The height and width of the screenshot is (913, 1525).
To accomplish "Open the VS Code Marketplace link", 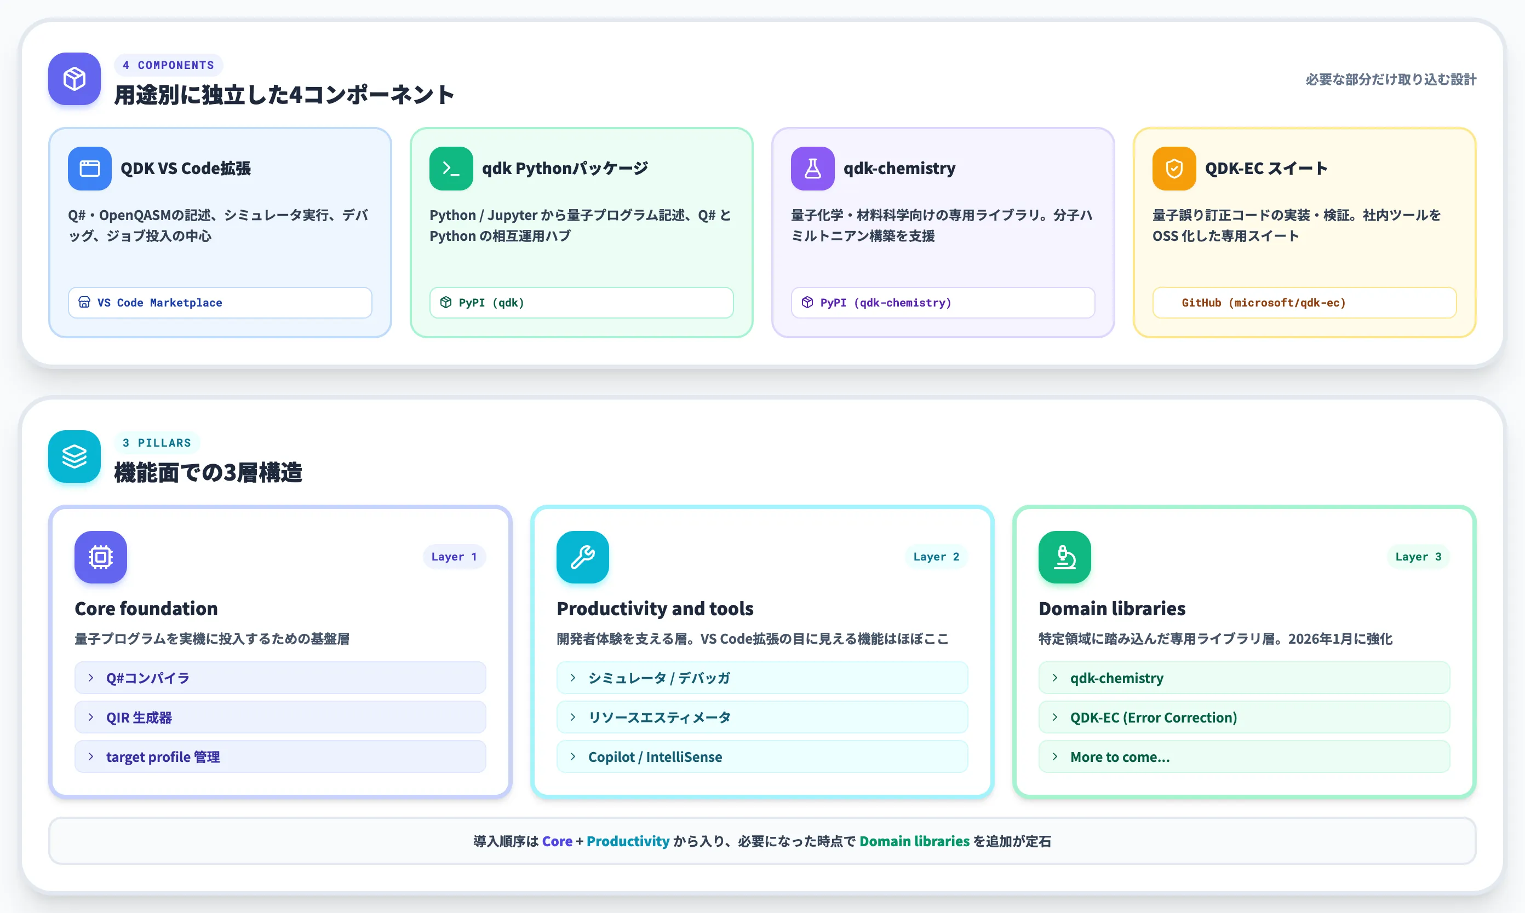I will coord(220,303).
